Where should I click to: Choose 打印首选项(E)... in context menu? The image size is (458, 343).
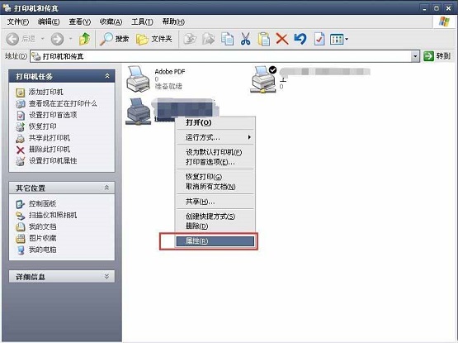[x=215, y=162]
